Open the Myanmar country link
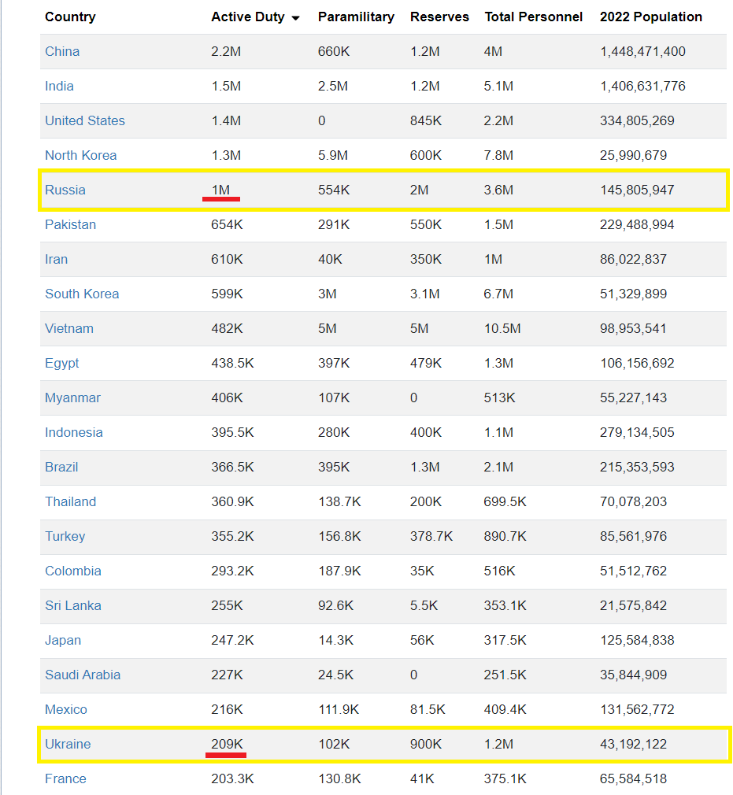 pos(72,398)
